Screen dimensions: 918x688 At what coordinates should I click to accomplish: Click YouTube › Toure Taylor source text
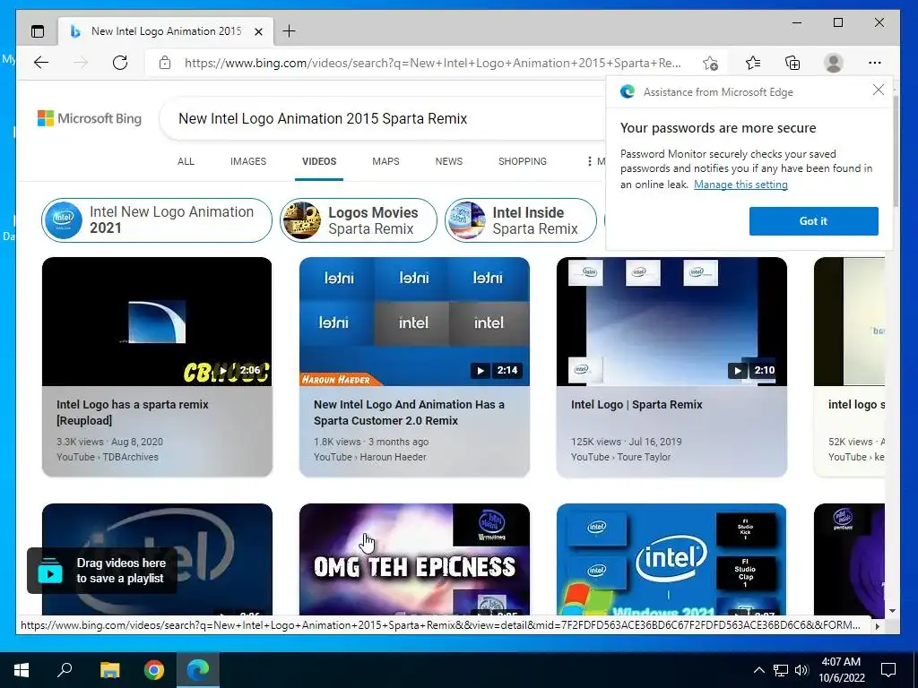tap(620, 457)
